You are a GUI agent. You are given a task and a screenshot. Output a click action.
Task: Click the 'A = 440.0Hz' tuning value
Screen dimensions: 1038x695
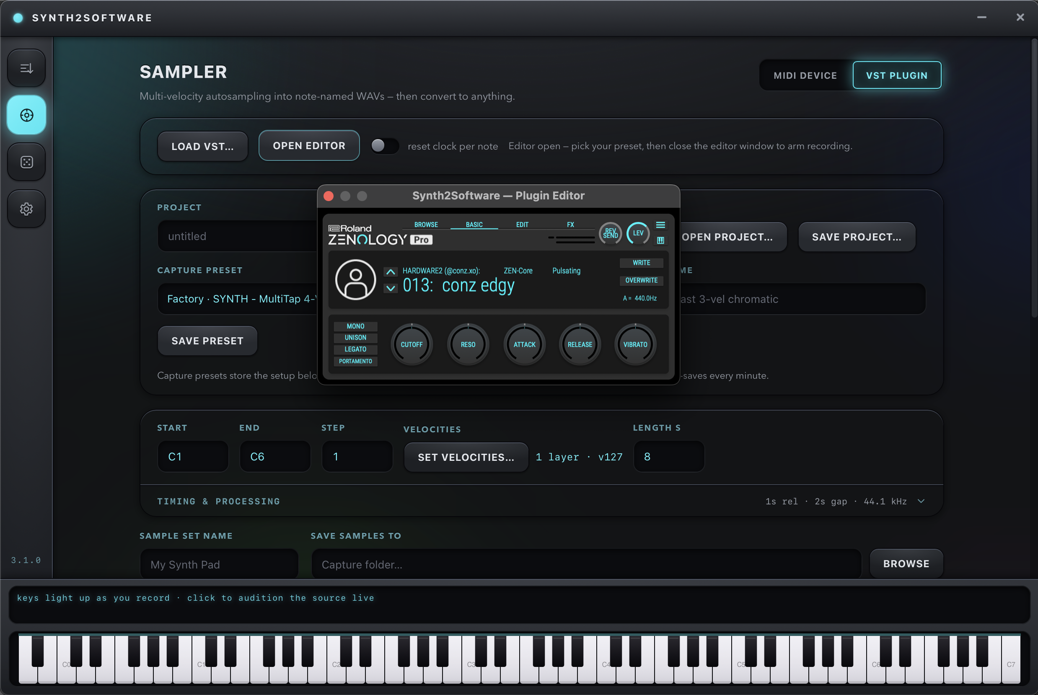click(x=639, y=298)
